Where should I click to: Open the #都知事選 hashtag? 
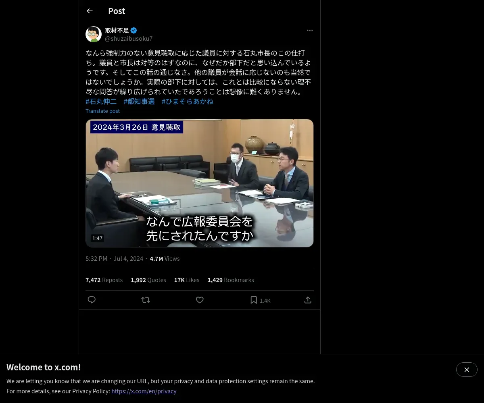(139, 102)
